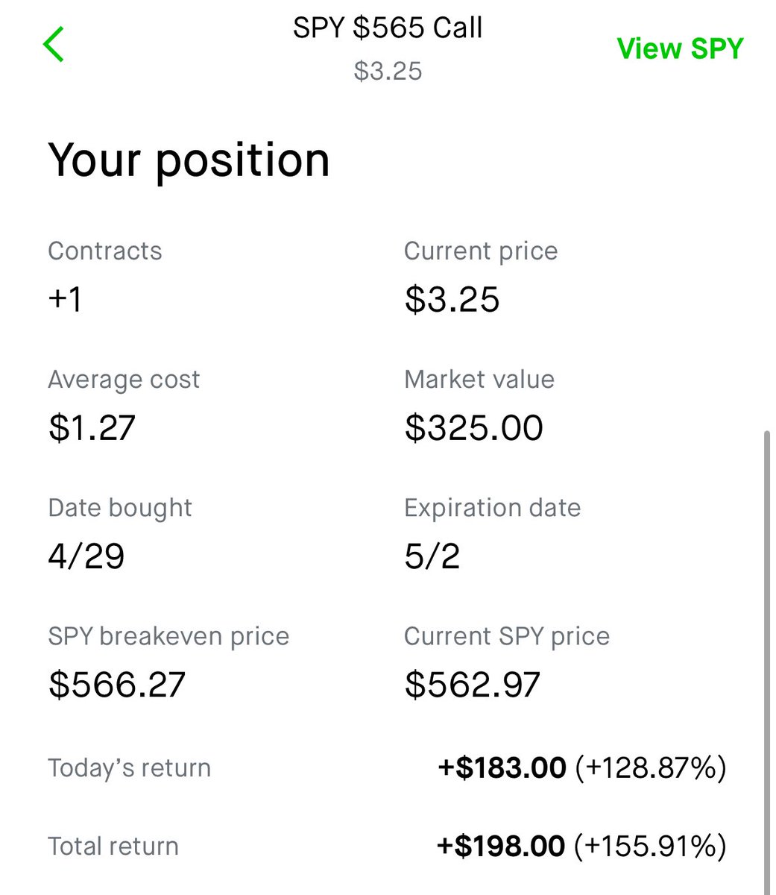Tap the Expiration date 5/2 value
Image resolution: width=776 pixels, height=895 pixels.
tap(432, 556)
